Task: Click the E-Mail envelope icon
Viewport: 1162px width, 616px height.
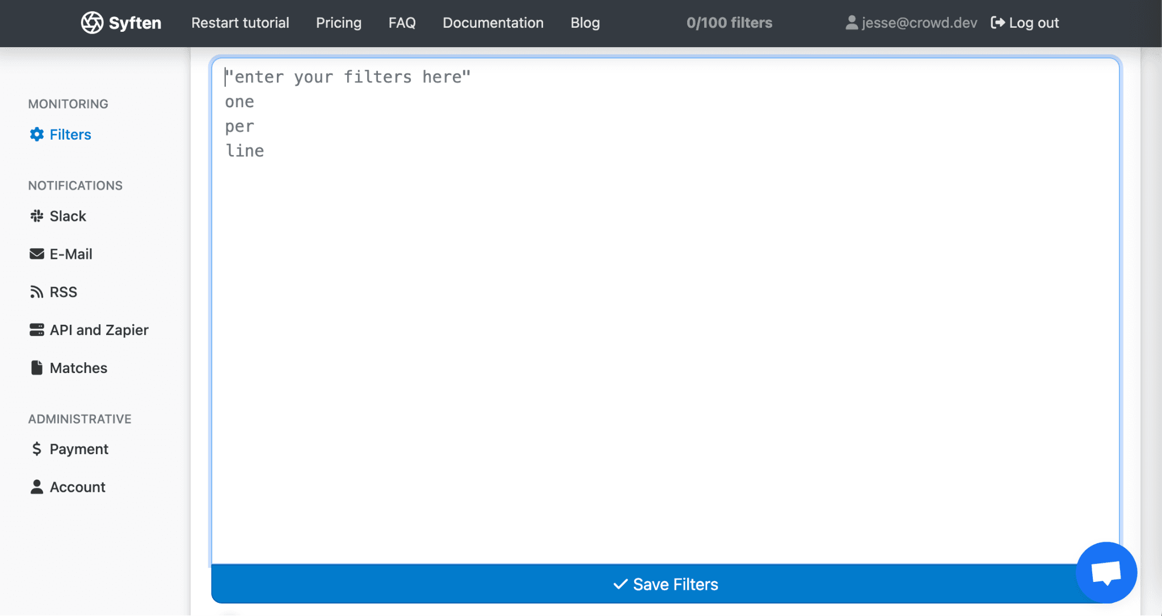Action: 37,254
